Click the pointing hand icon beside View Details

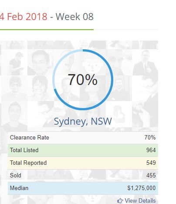(120, 201)
